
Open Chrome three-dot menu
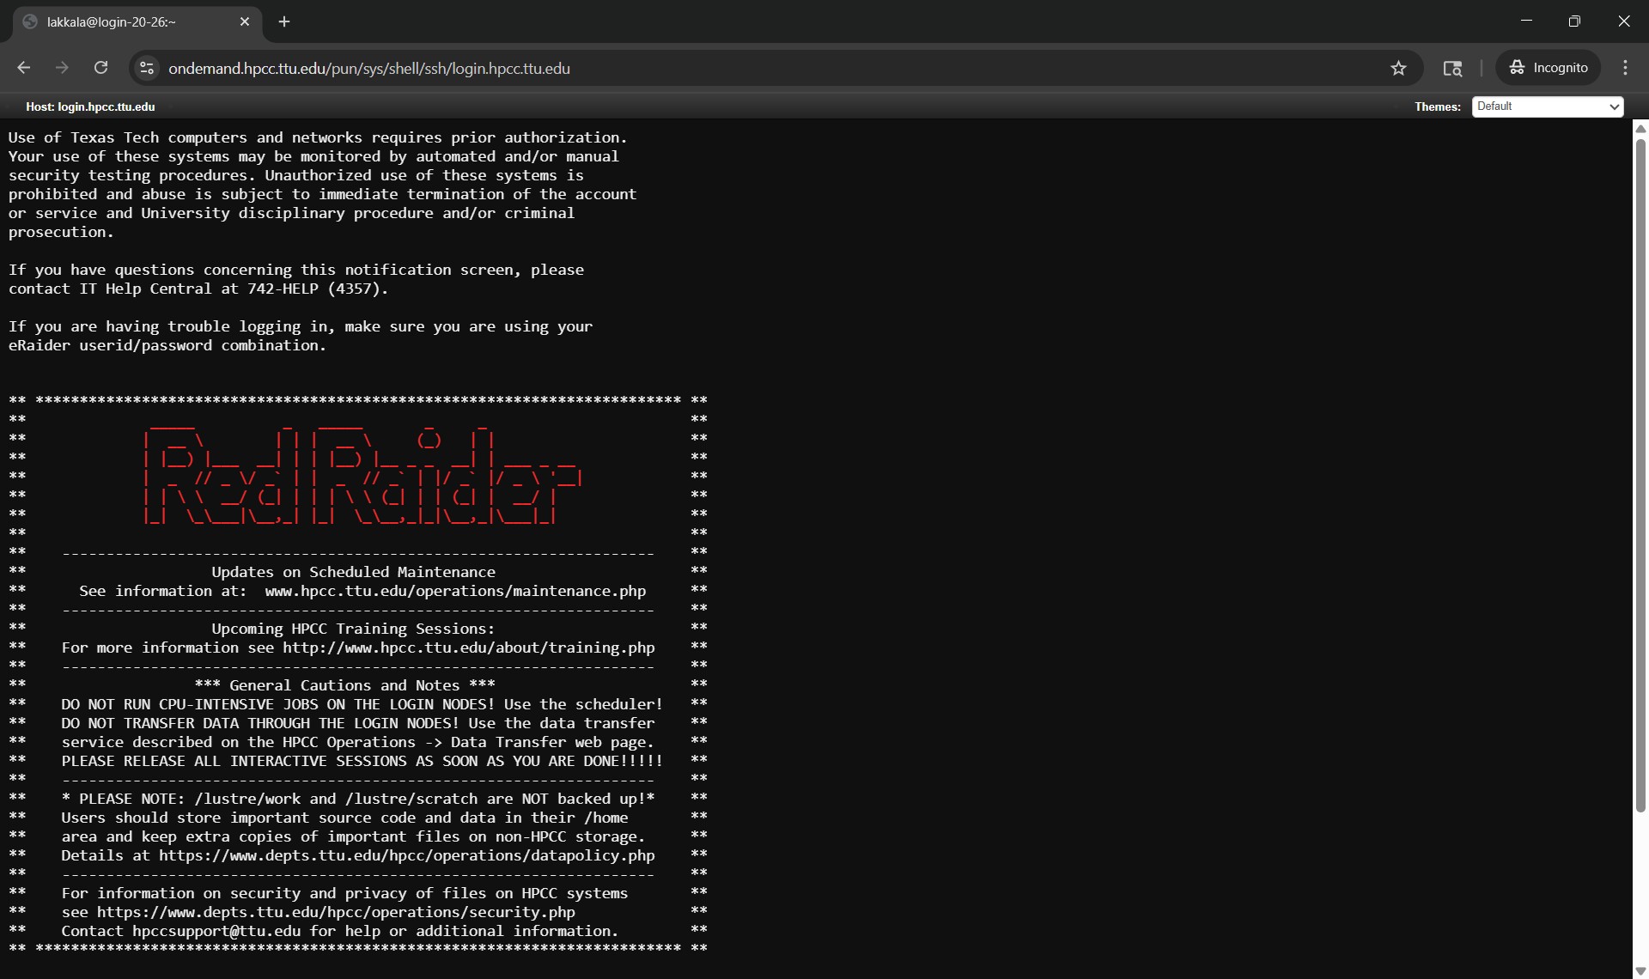1625,68
